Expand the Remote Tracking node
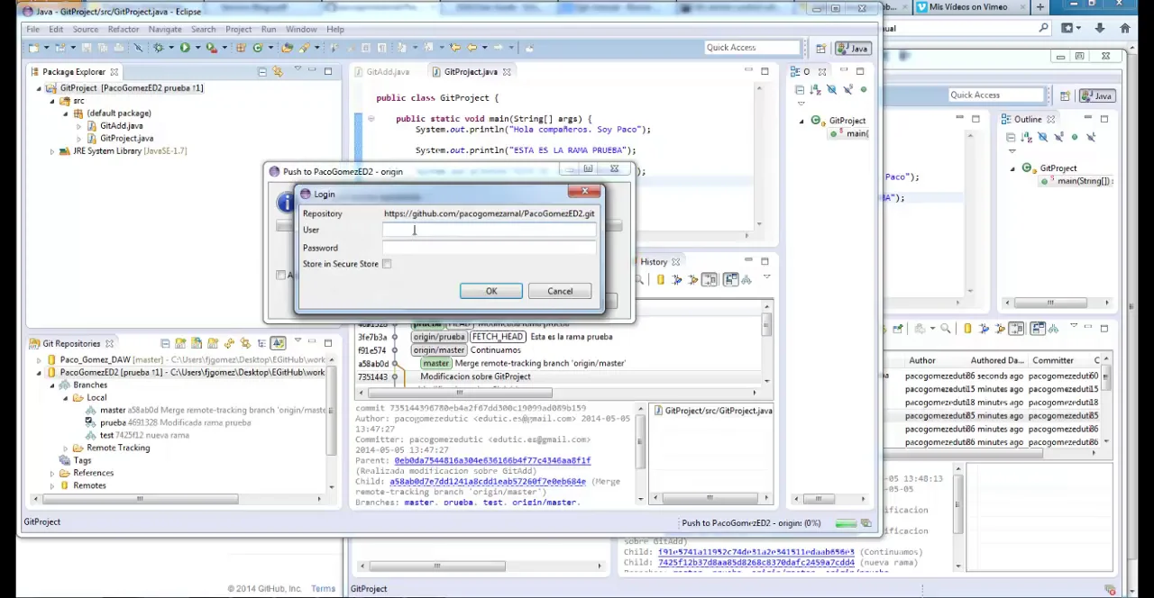This screenshot has width=1154, height=598. 66,448
